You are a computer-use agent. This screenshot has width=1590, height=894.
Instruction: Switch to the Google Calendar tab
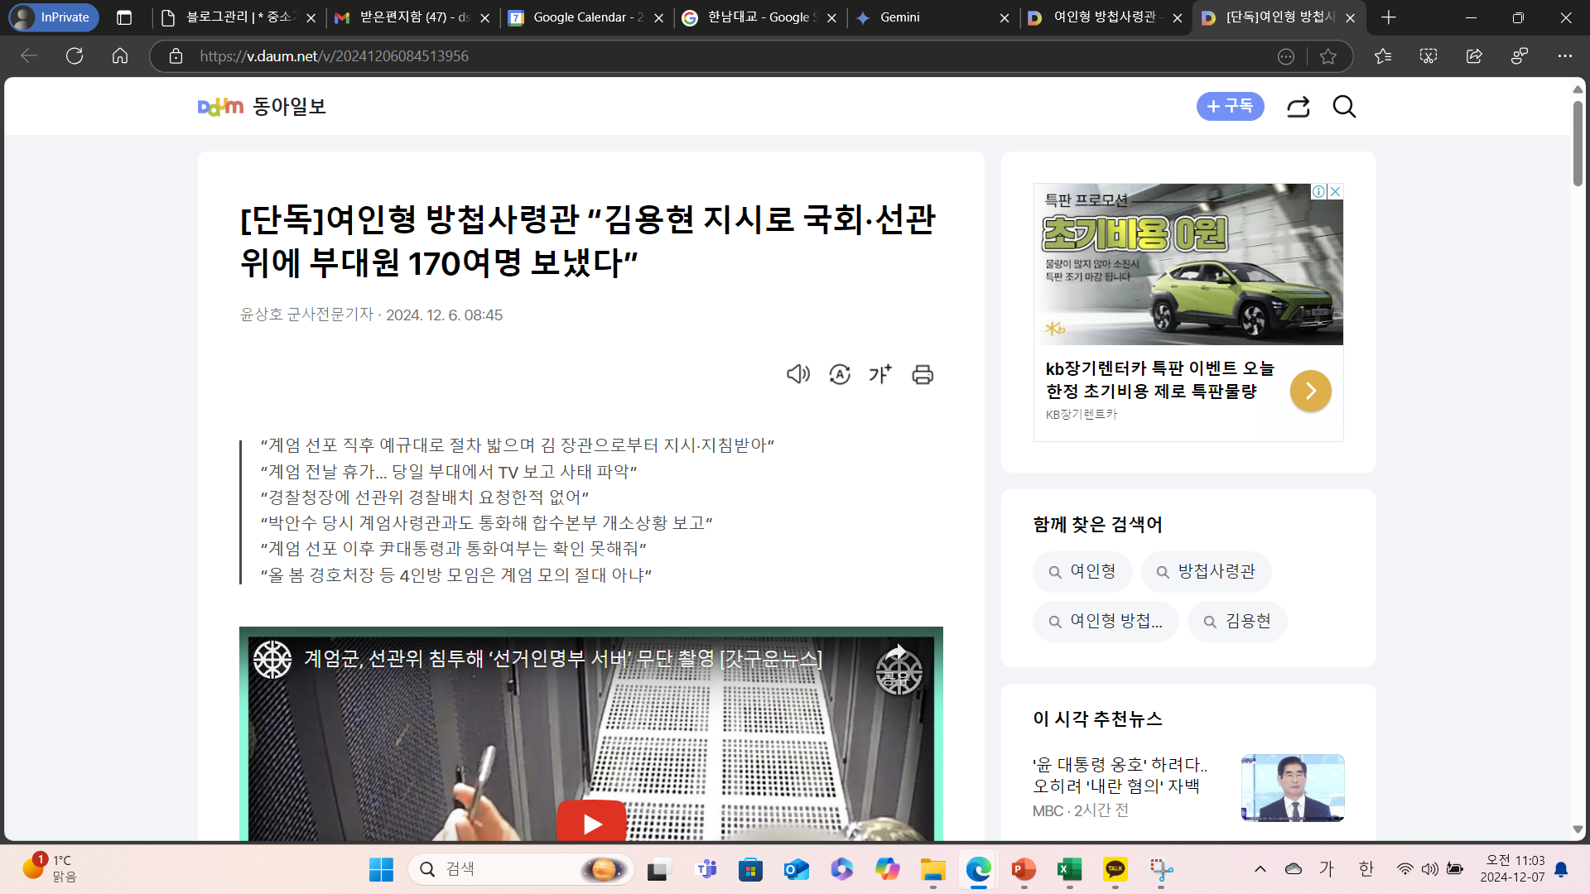580,17
